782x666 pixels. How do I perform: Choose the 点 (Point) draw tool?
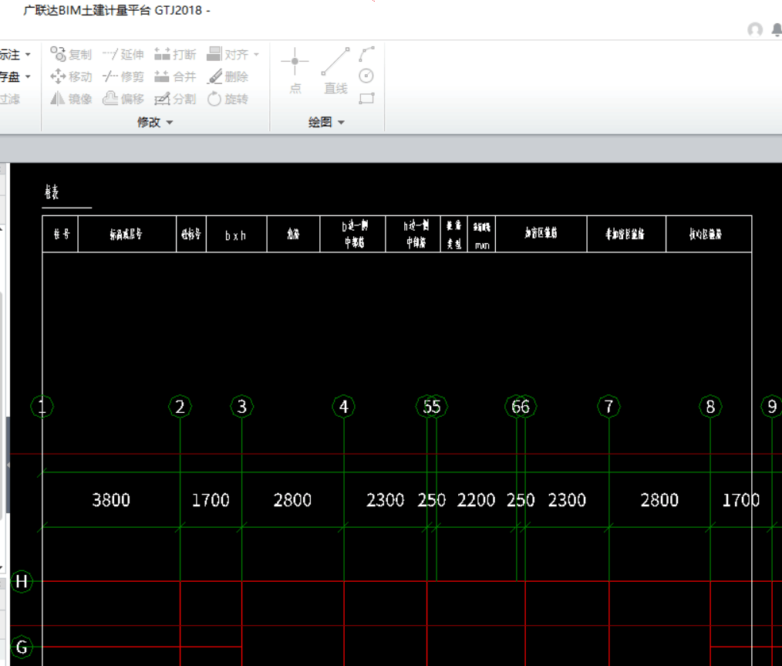tap(295, 71)
